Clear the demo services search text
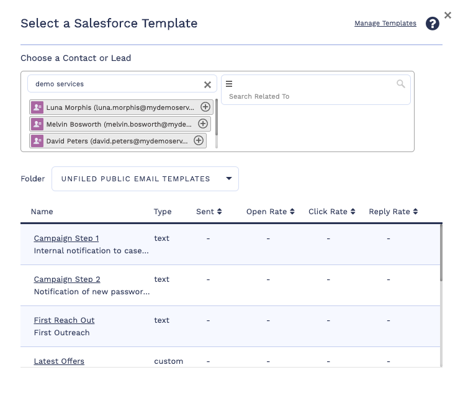Image resolution: width=463 pixels, height=393 pixels. point(208,84)
